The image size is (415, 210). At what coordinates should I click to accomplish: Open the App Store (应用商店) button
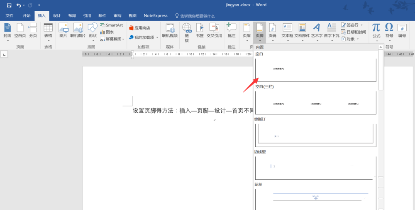[x=139, y=28]
